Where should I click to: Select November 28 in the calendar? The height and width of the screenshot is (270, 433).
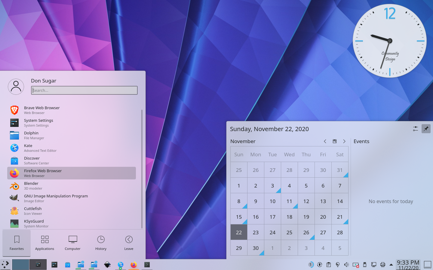(x=340, y=232)
